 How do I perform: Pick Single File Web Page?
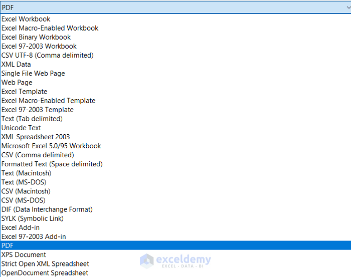(x=175, y=73)
